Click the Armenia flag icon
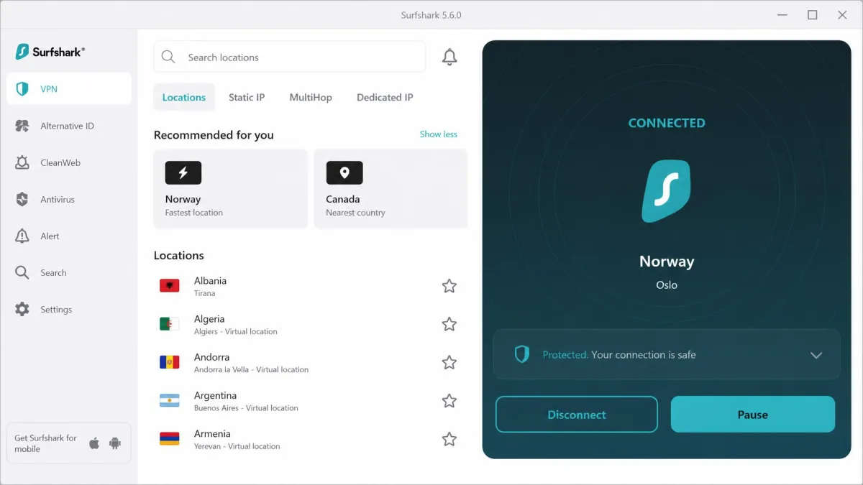The height and width of the screenshot is (485, 863). [x=170, y=438]
